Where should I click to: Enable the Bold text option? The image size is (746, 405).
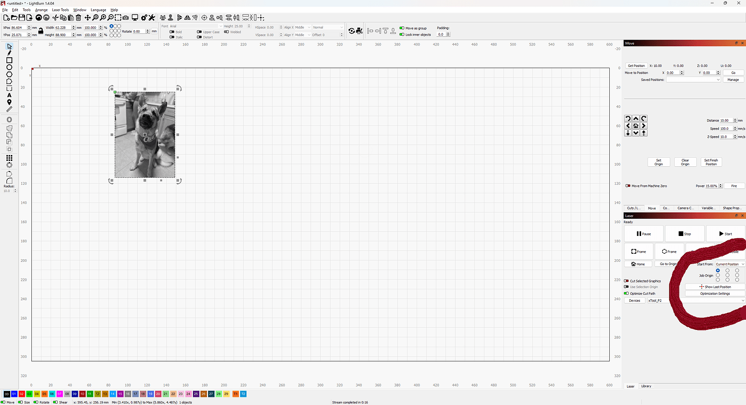[x=171, y=31]
